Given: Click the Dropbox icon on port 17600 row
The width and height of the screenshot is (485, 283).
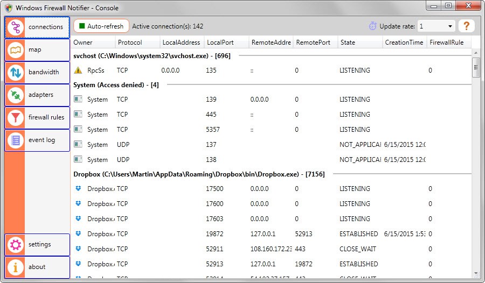Looking at the screenshot, I should 78,203.
